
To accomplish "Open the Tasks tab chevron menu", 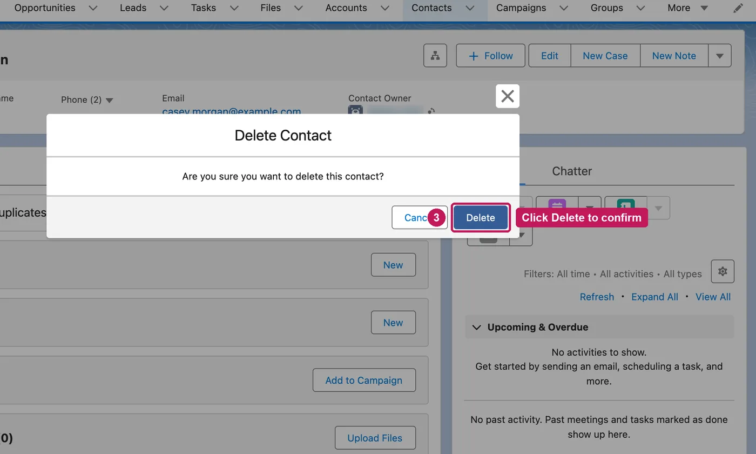I will tap(234, 8).
